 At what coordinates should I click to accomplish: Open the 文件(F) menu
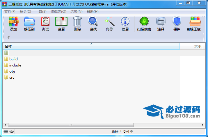10,12
